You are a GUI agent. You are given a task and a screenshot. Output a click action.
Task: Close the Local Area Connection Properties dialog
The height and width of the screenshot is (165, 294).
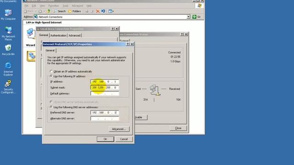point(117,29)
